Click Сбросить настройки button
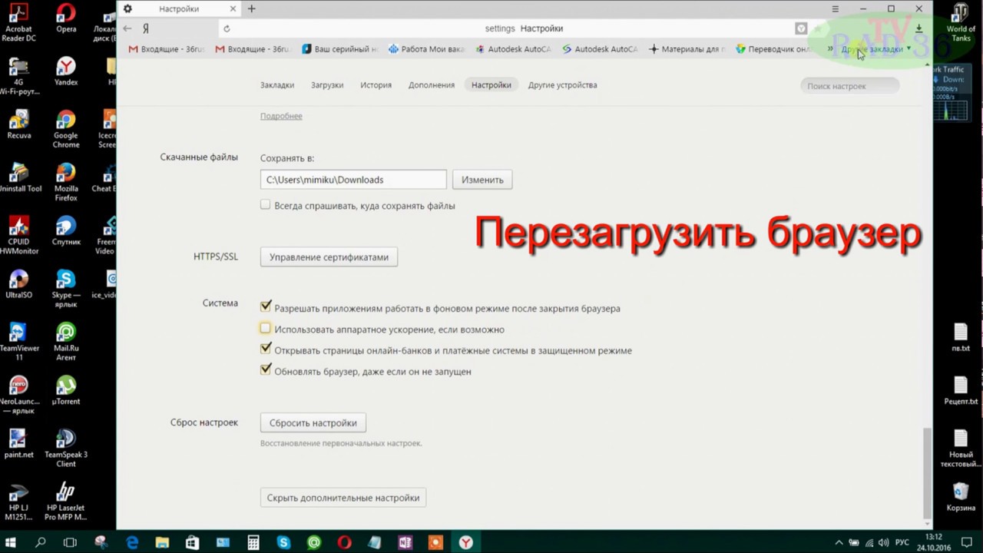Viewport: 983px width, 553px height. point(313,423)
